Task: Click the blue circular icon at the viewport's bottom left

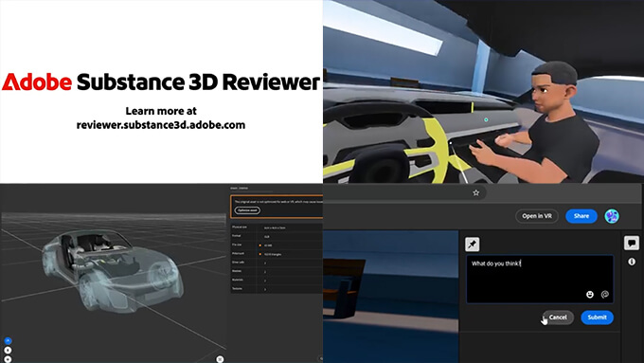Action: click(8, 341)
